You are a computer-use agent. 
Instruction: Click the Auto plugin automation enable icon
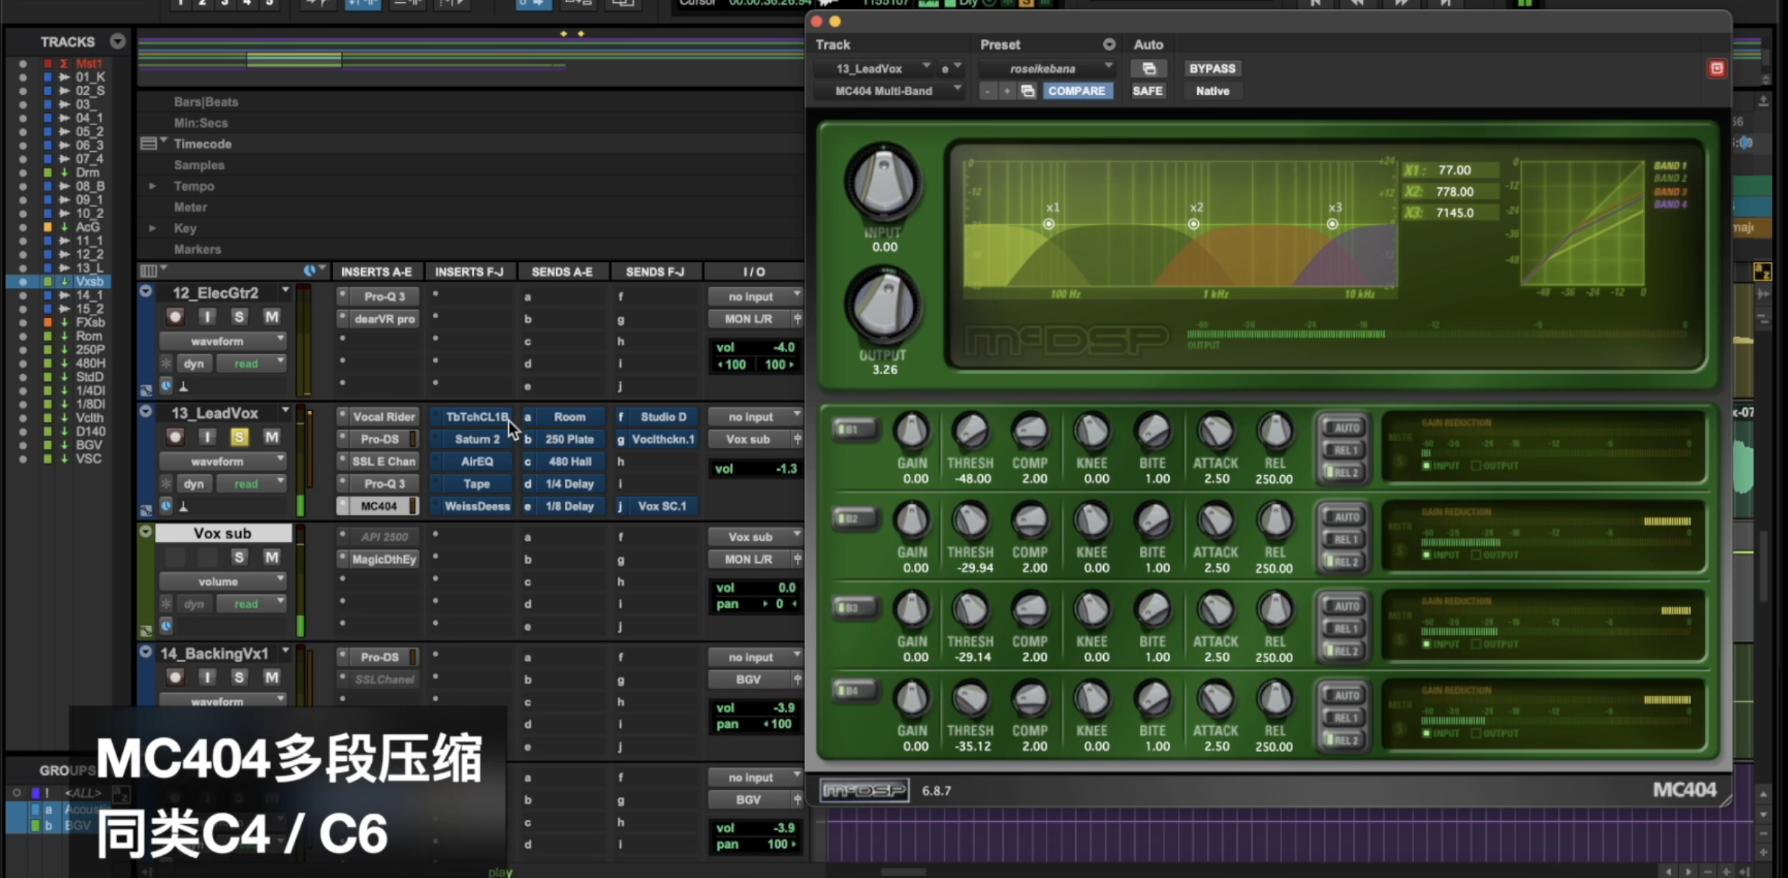[1148, 69]
